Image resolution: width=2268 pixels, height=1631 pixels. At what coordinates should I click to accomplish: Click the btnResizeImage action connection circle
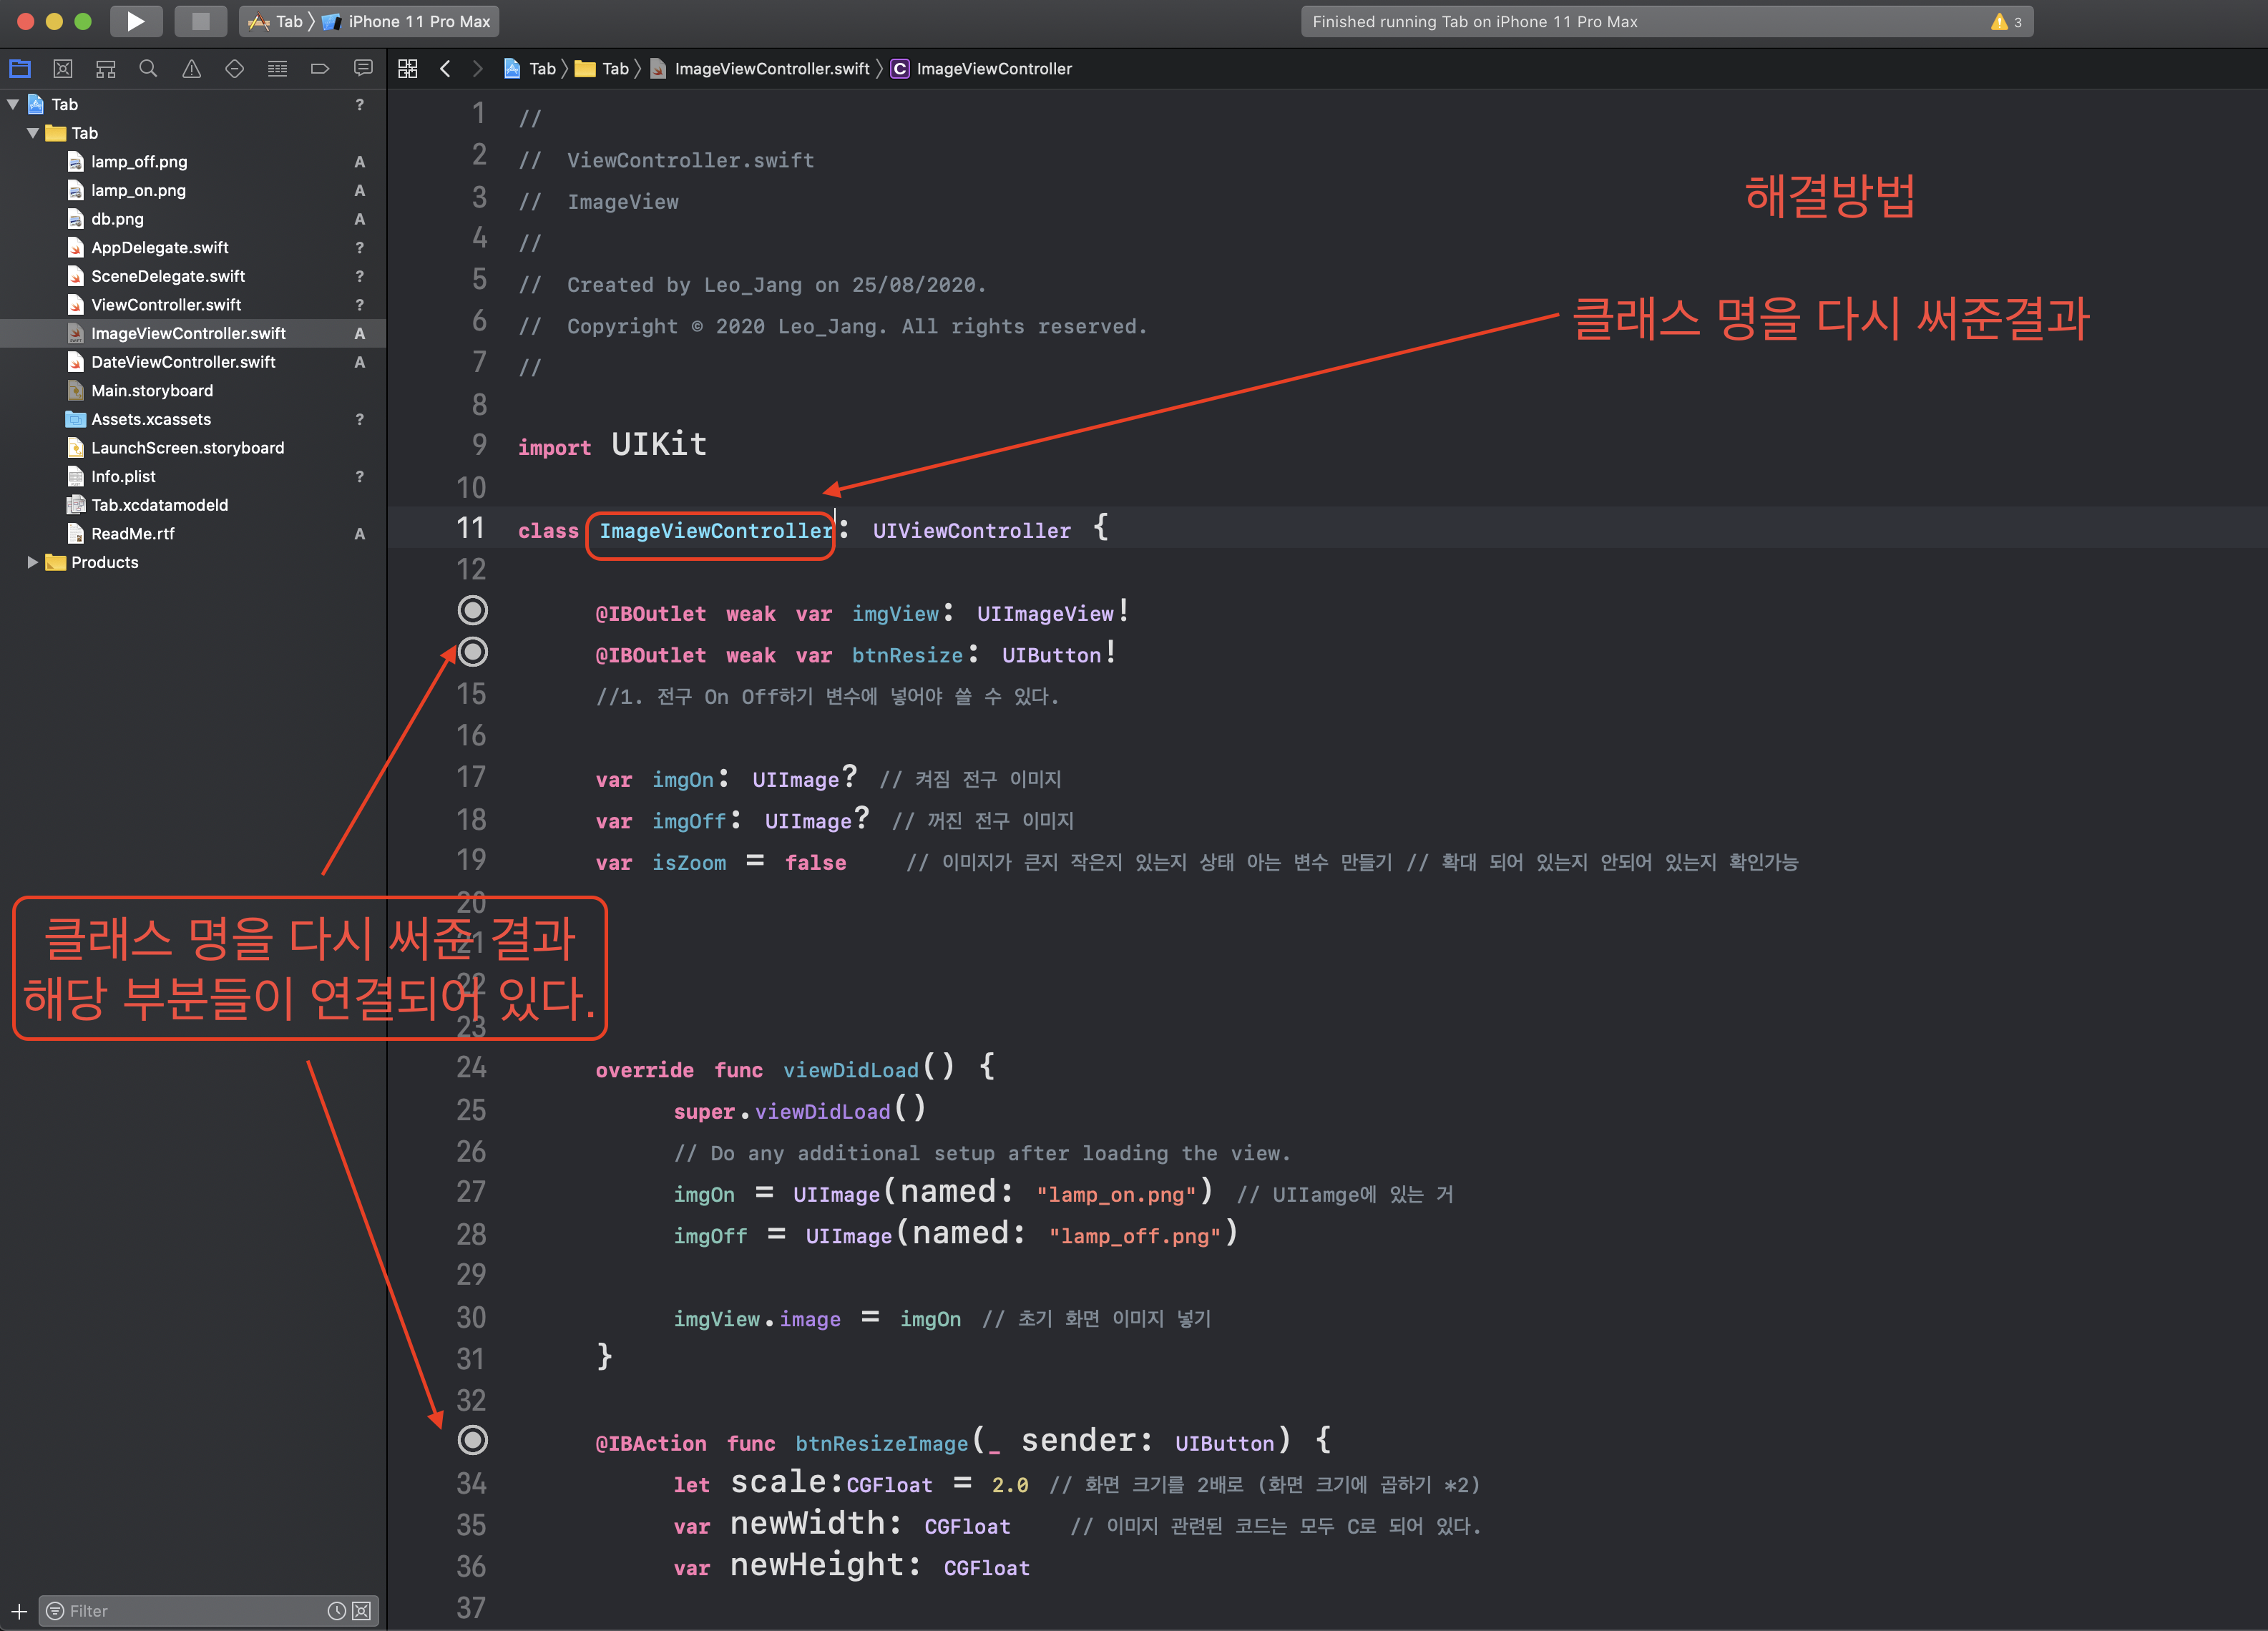(472, 1440)
